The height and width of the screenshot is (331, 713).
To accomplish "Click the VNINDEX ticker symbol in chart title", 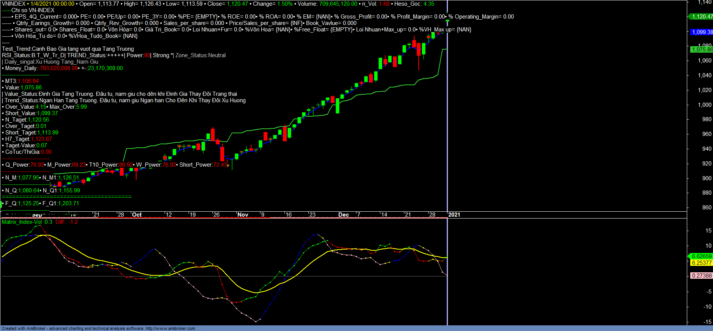I will pos(14,4).
